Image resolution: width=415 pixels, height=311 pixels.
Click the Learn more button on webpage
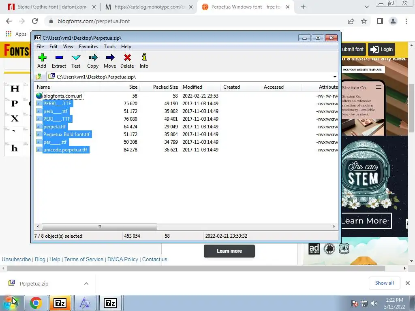point(229,251)
